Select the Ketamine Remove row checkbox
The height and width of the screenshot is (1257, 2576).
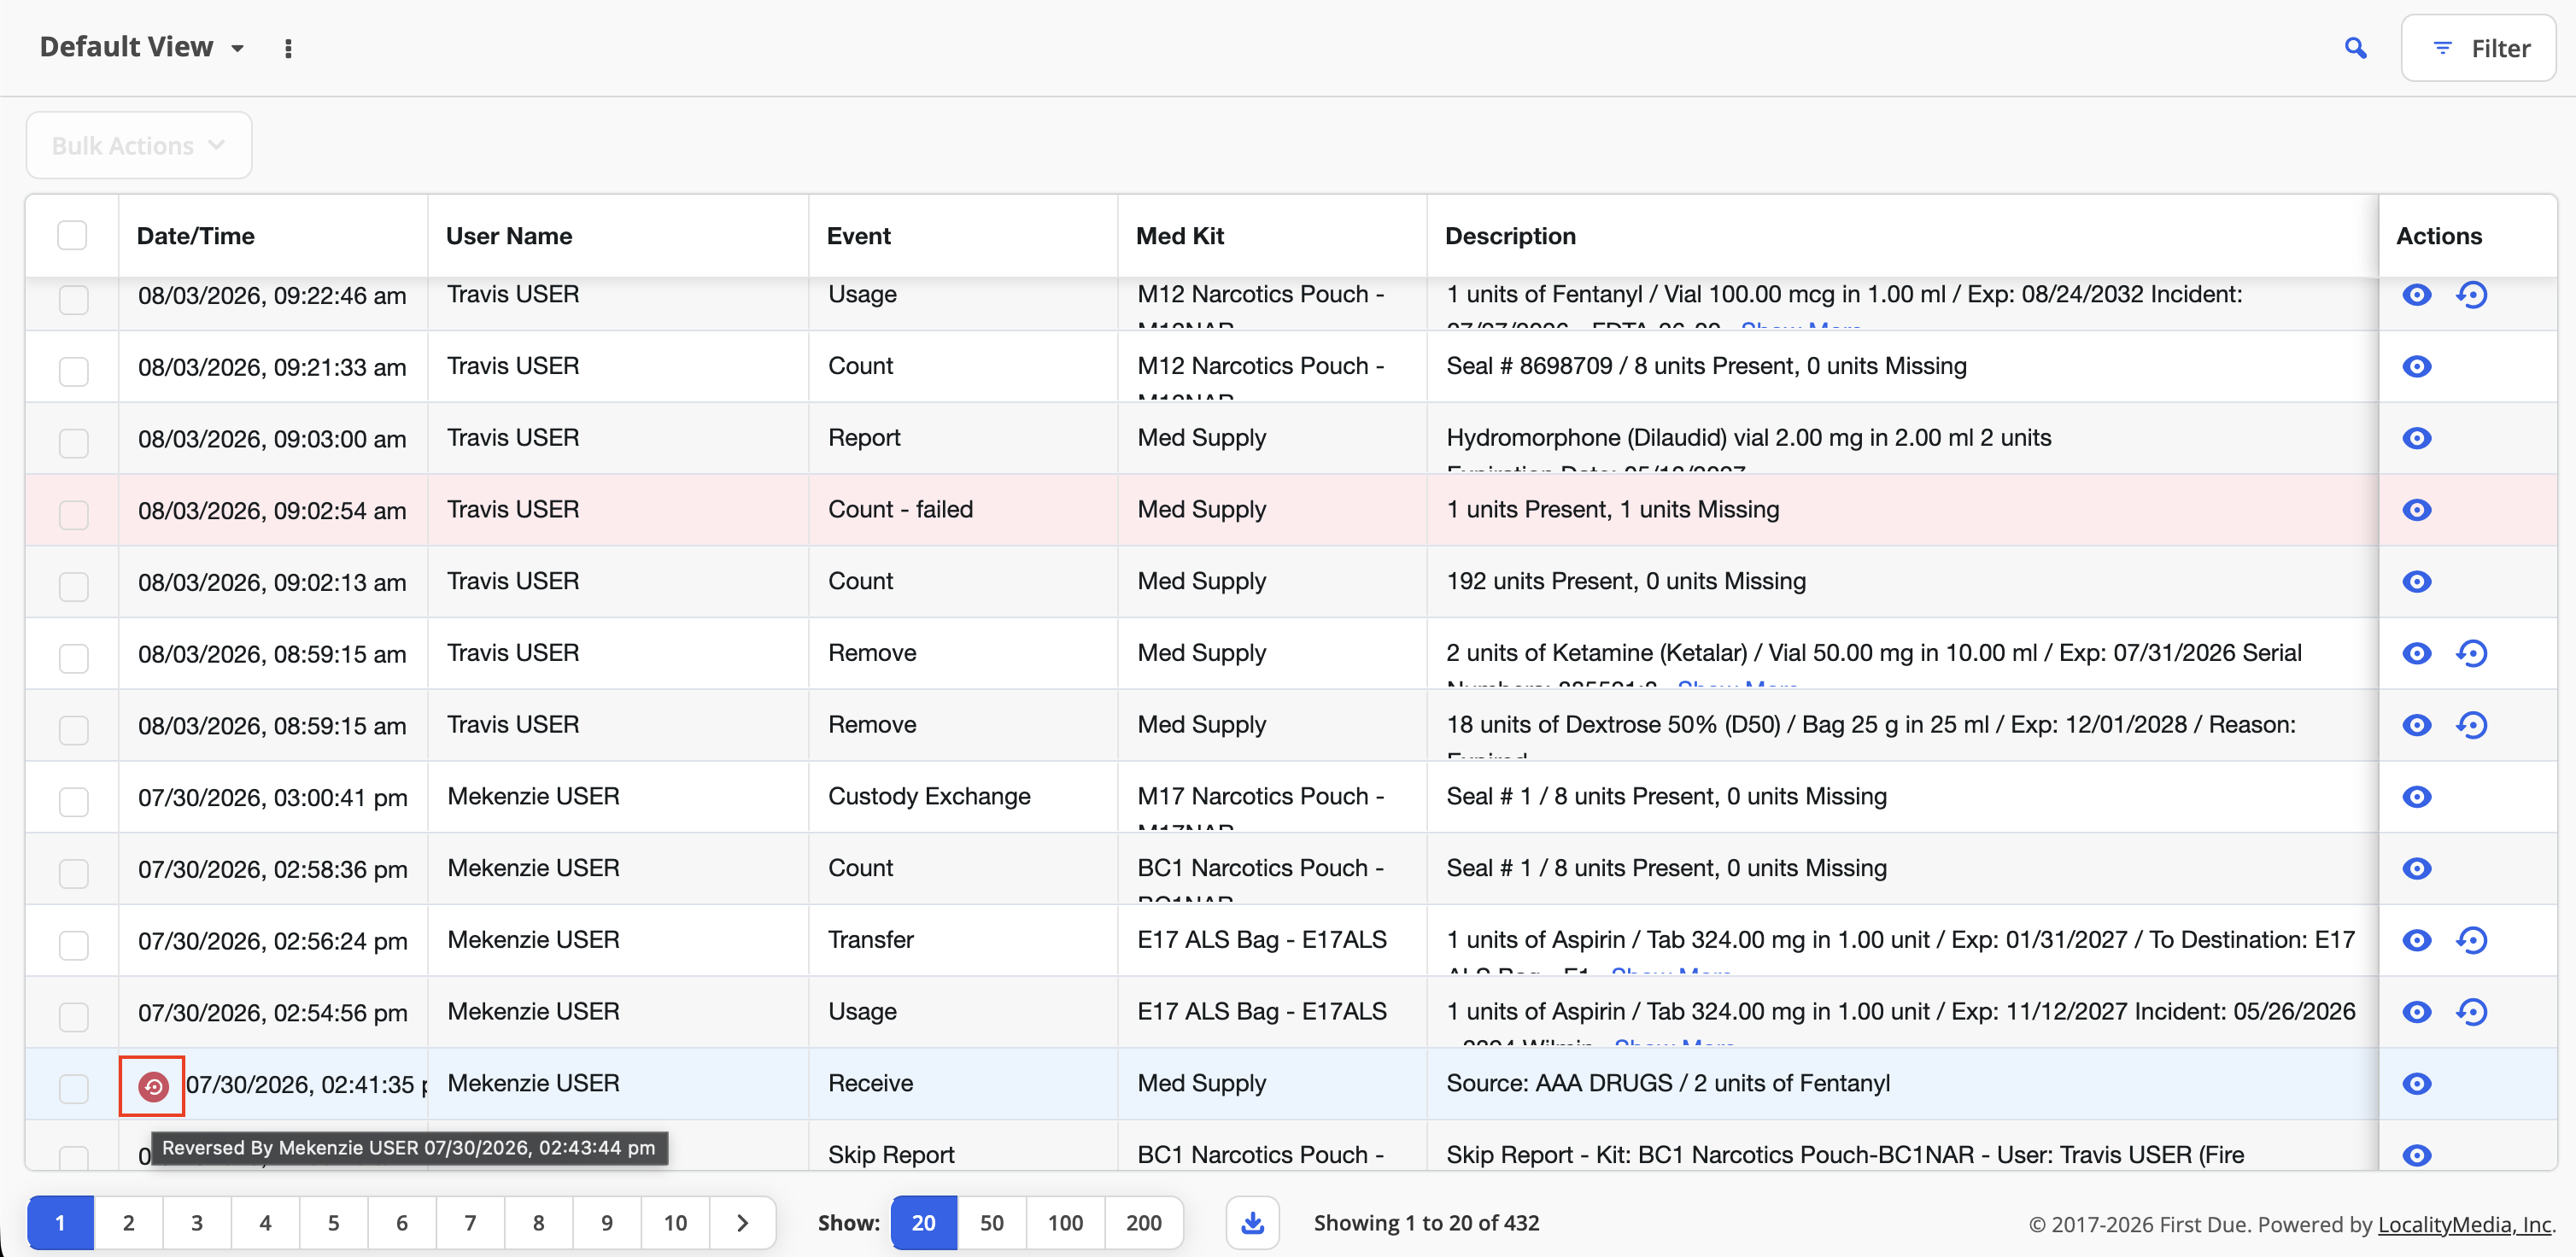[x=73, y=658]
